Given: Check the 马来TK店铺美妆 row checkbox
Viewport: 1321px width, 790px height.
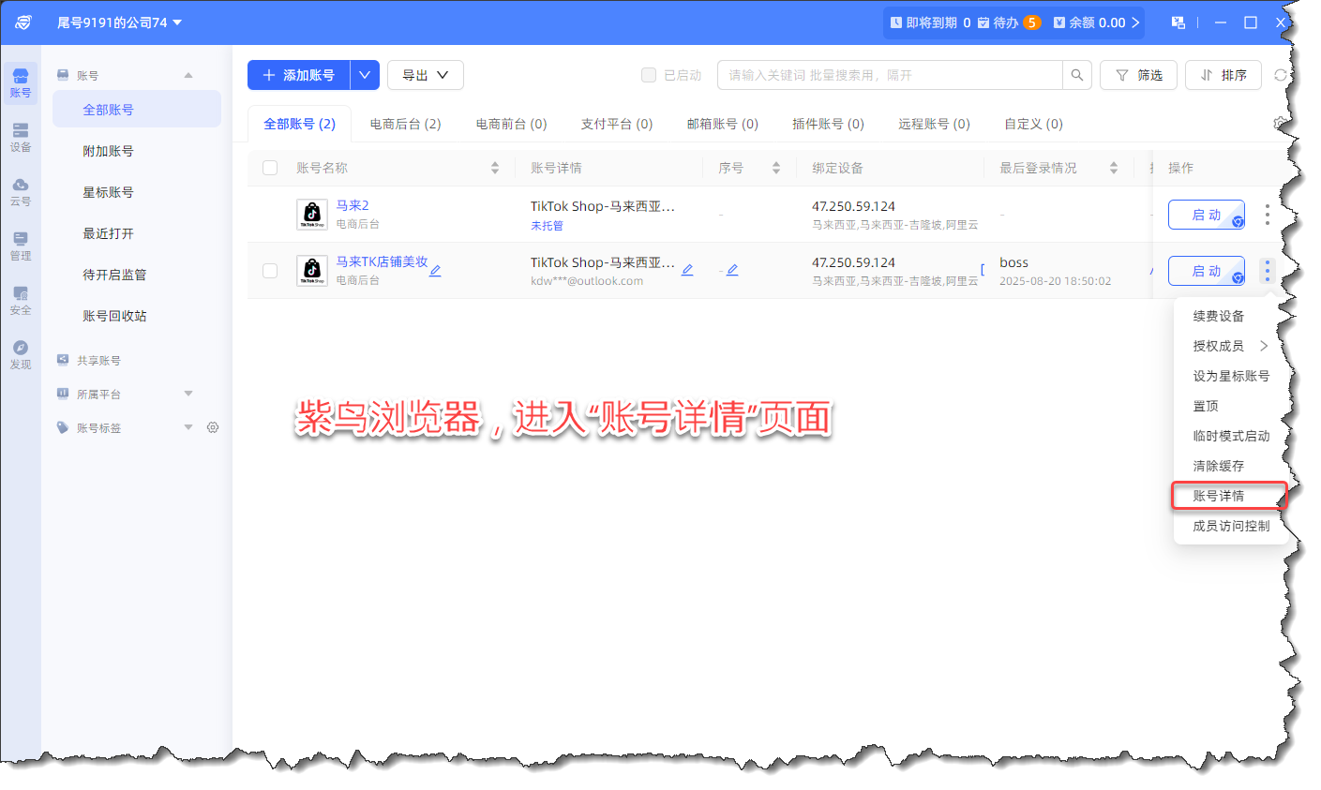Looking at the screenshot, I should coord(270,271).
